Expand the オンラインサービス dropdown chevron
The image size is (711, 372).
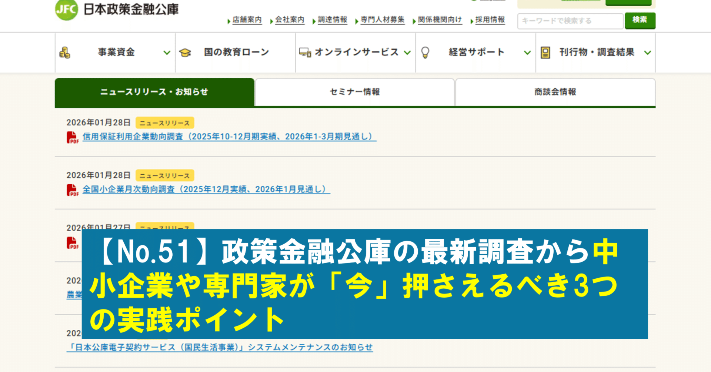tap(407, 53)
